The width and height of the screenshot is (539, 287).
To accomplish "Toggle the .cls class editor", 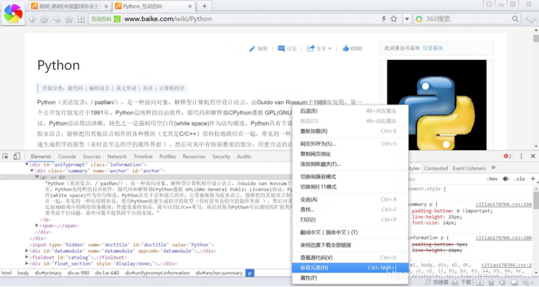I will 519,178.
